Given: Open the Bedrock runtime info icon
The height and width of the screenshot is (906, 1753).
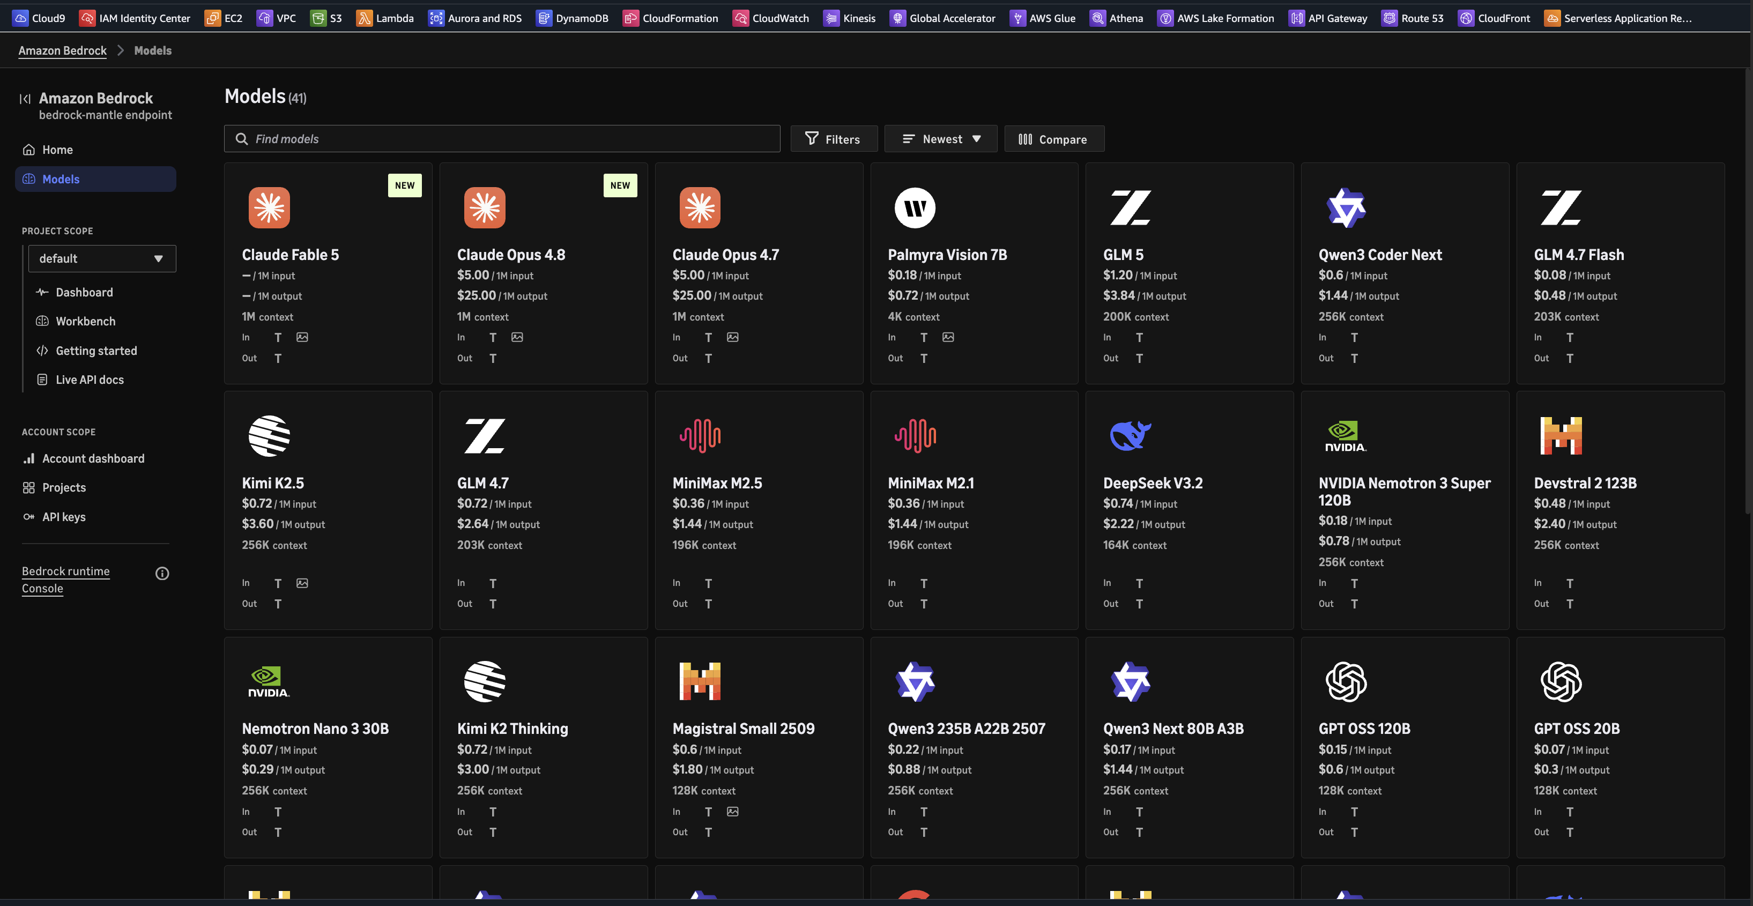Looking at the screenshot, I should point(162,573).
